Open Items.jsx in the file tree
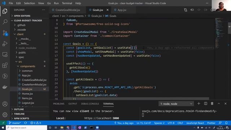 point(30,98)
